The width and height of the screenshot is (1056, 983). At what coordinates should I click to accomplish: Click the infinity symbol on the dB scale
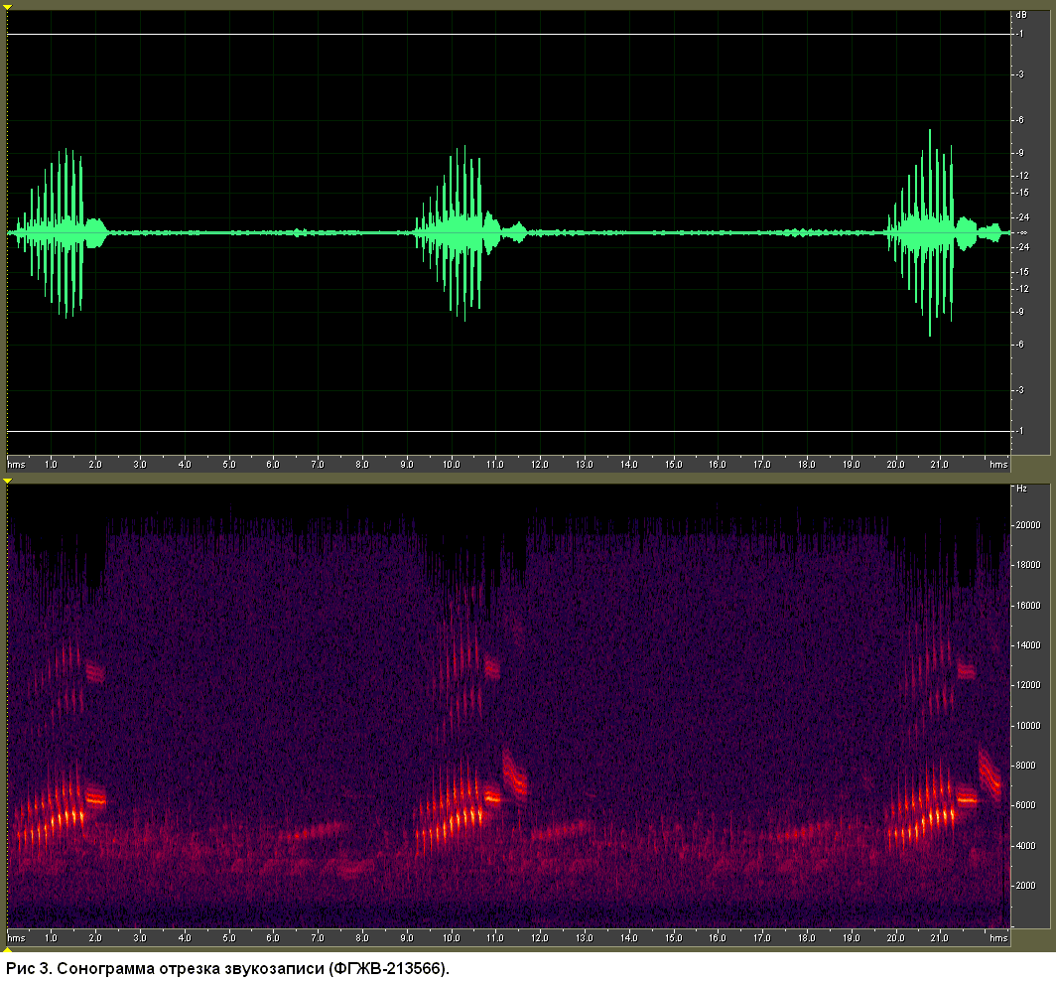(1023, 232)
